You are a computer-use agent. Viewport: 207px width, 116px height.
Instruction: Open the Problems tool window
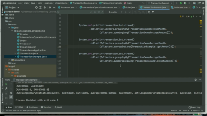coord(32,107)
